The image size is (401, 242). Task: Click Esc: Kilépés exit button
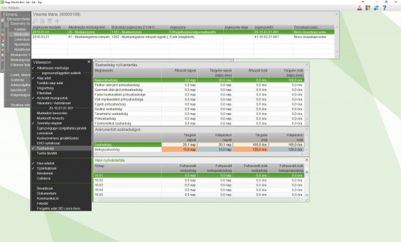tap(10, 7)
